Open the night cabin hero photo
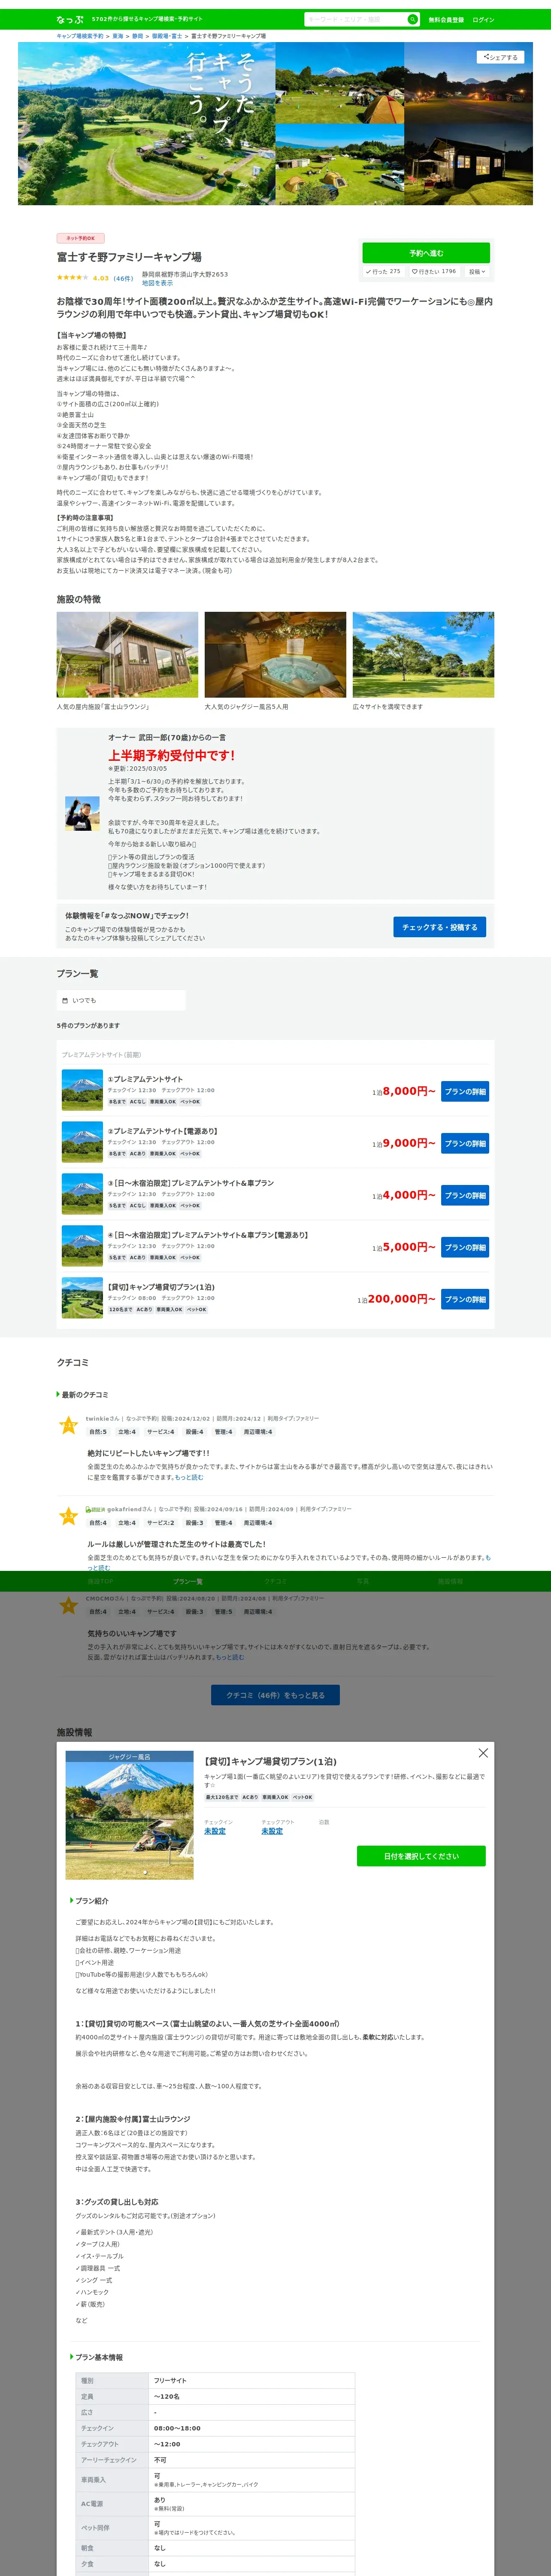551x2576 pixels. point(469,164)
